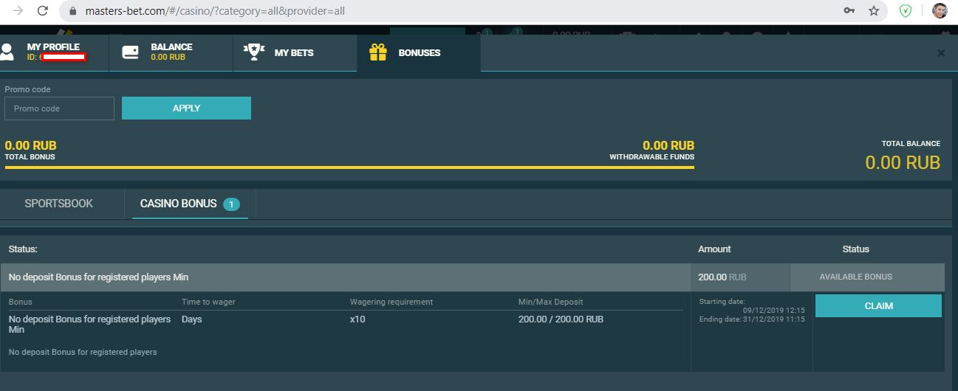Collapse the No deposit Bonus header row
This screenshot has height=391, width=958.
coord(344,277)
